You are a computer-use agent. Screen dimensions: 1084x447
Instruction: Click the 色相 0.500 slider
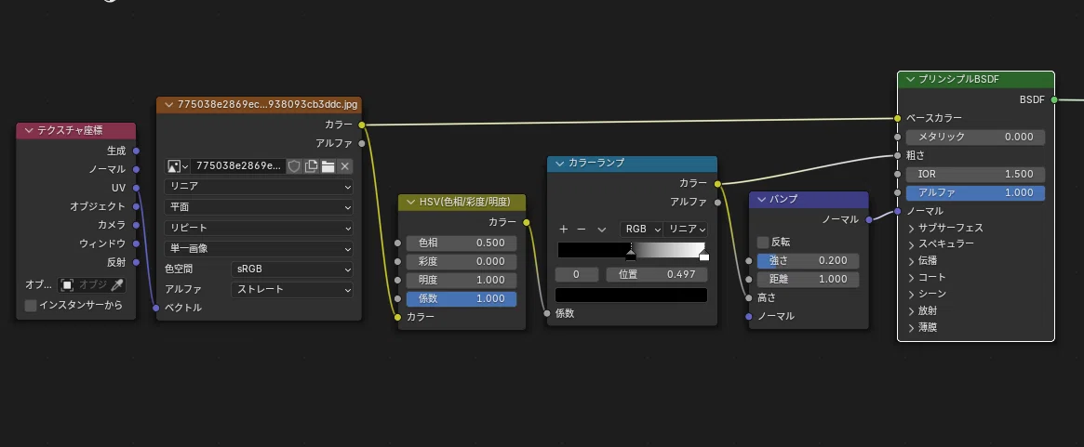click(462, 243)
